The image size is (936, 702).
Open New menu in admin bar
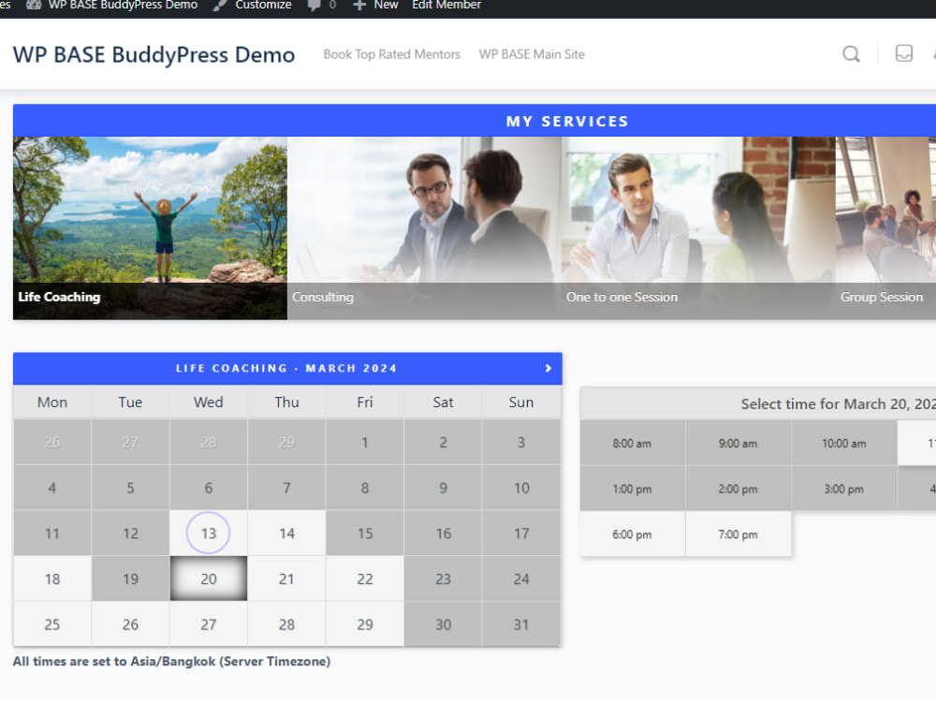386,5
